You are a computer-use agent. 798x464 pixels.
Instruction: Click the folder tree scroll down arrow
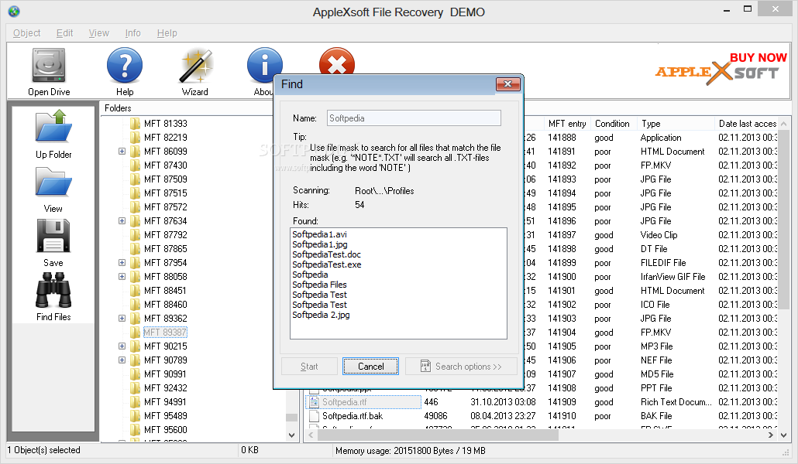tap(291, 435)
